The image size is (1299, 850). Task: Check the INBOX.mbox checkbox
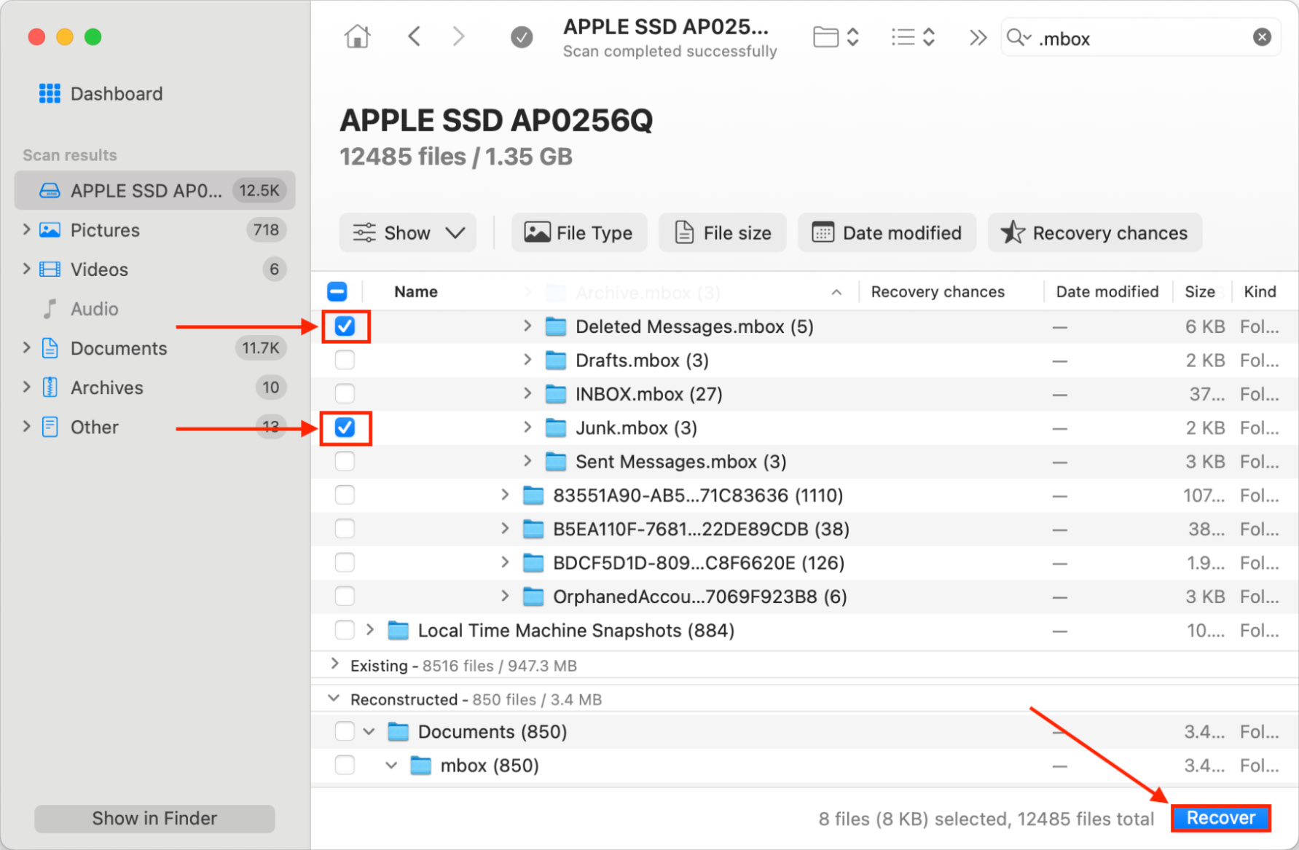point(345,394)
